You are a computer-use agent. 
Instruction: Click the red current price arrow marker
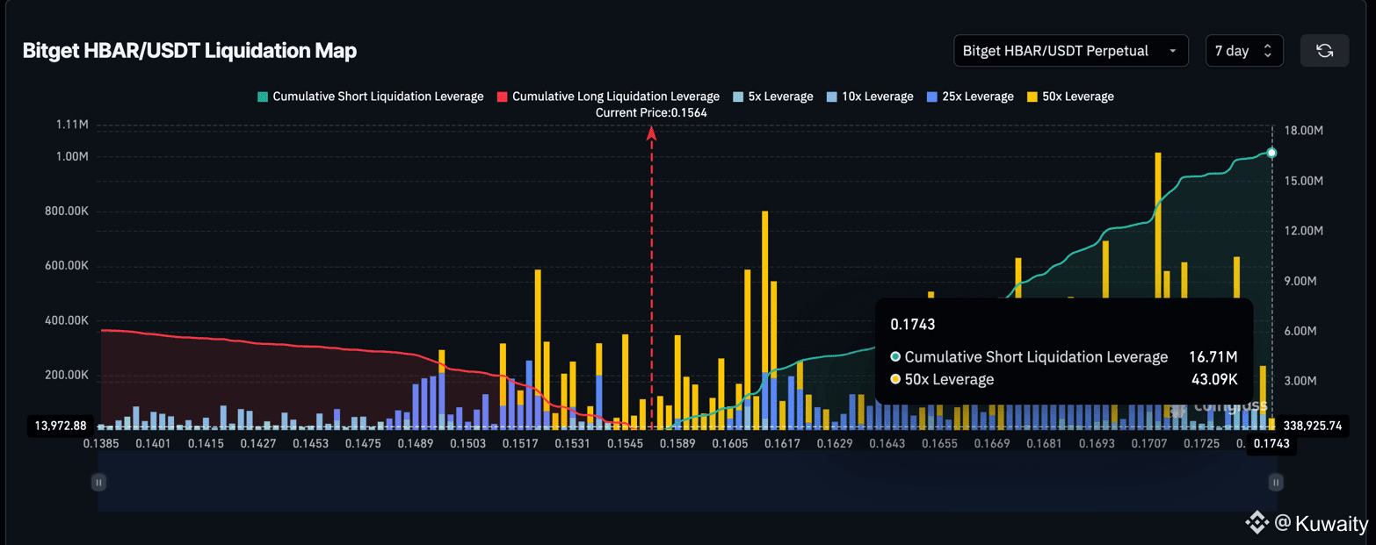click(x=651, y=133)
